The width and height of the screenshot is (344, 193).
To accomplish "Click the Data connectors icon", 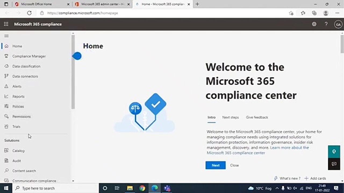I will coord(6,76).
